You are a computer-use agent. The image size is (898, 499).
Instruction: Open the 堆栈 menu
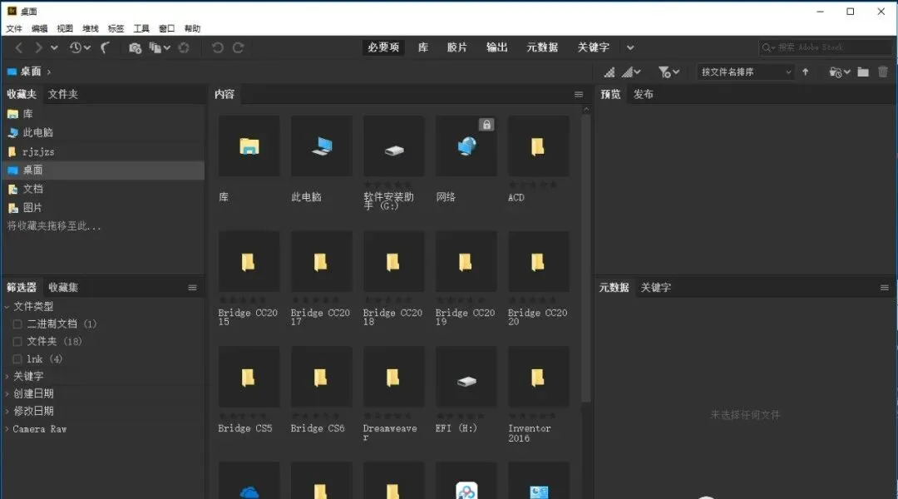[91, 28]
